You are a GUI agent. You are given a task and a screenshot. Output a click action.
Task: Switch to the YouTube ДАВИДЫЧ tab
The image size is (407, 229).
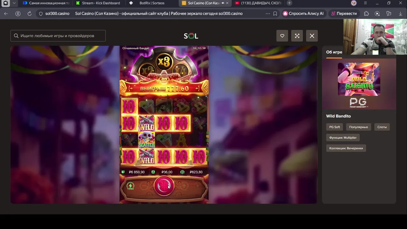[x=258, y=3]
